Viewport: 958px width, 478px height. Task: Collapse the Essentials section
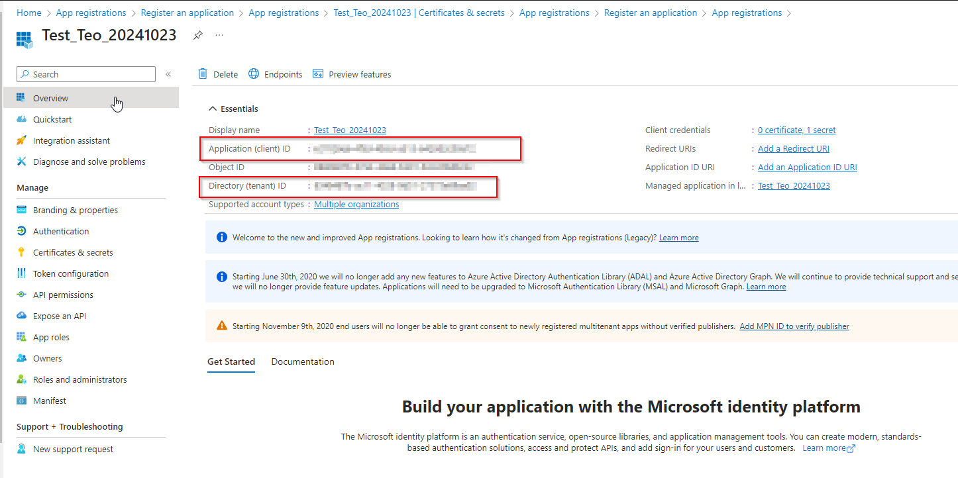coord(213,109)
